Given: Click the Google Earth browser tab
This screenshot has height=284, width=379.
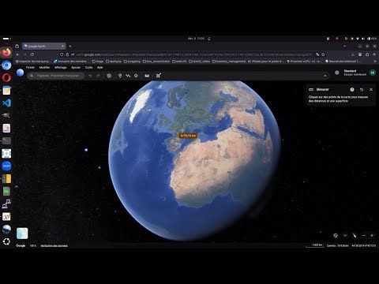Looking at the screenshot, I should coord(44,47).
